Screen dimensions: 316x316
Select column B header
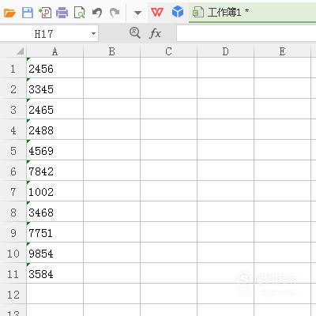111,51
